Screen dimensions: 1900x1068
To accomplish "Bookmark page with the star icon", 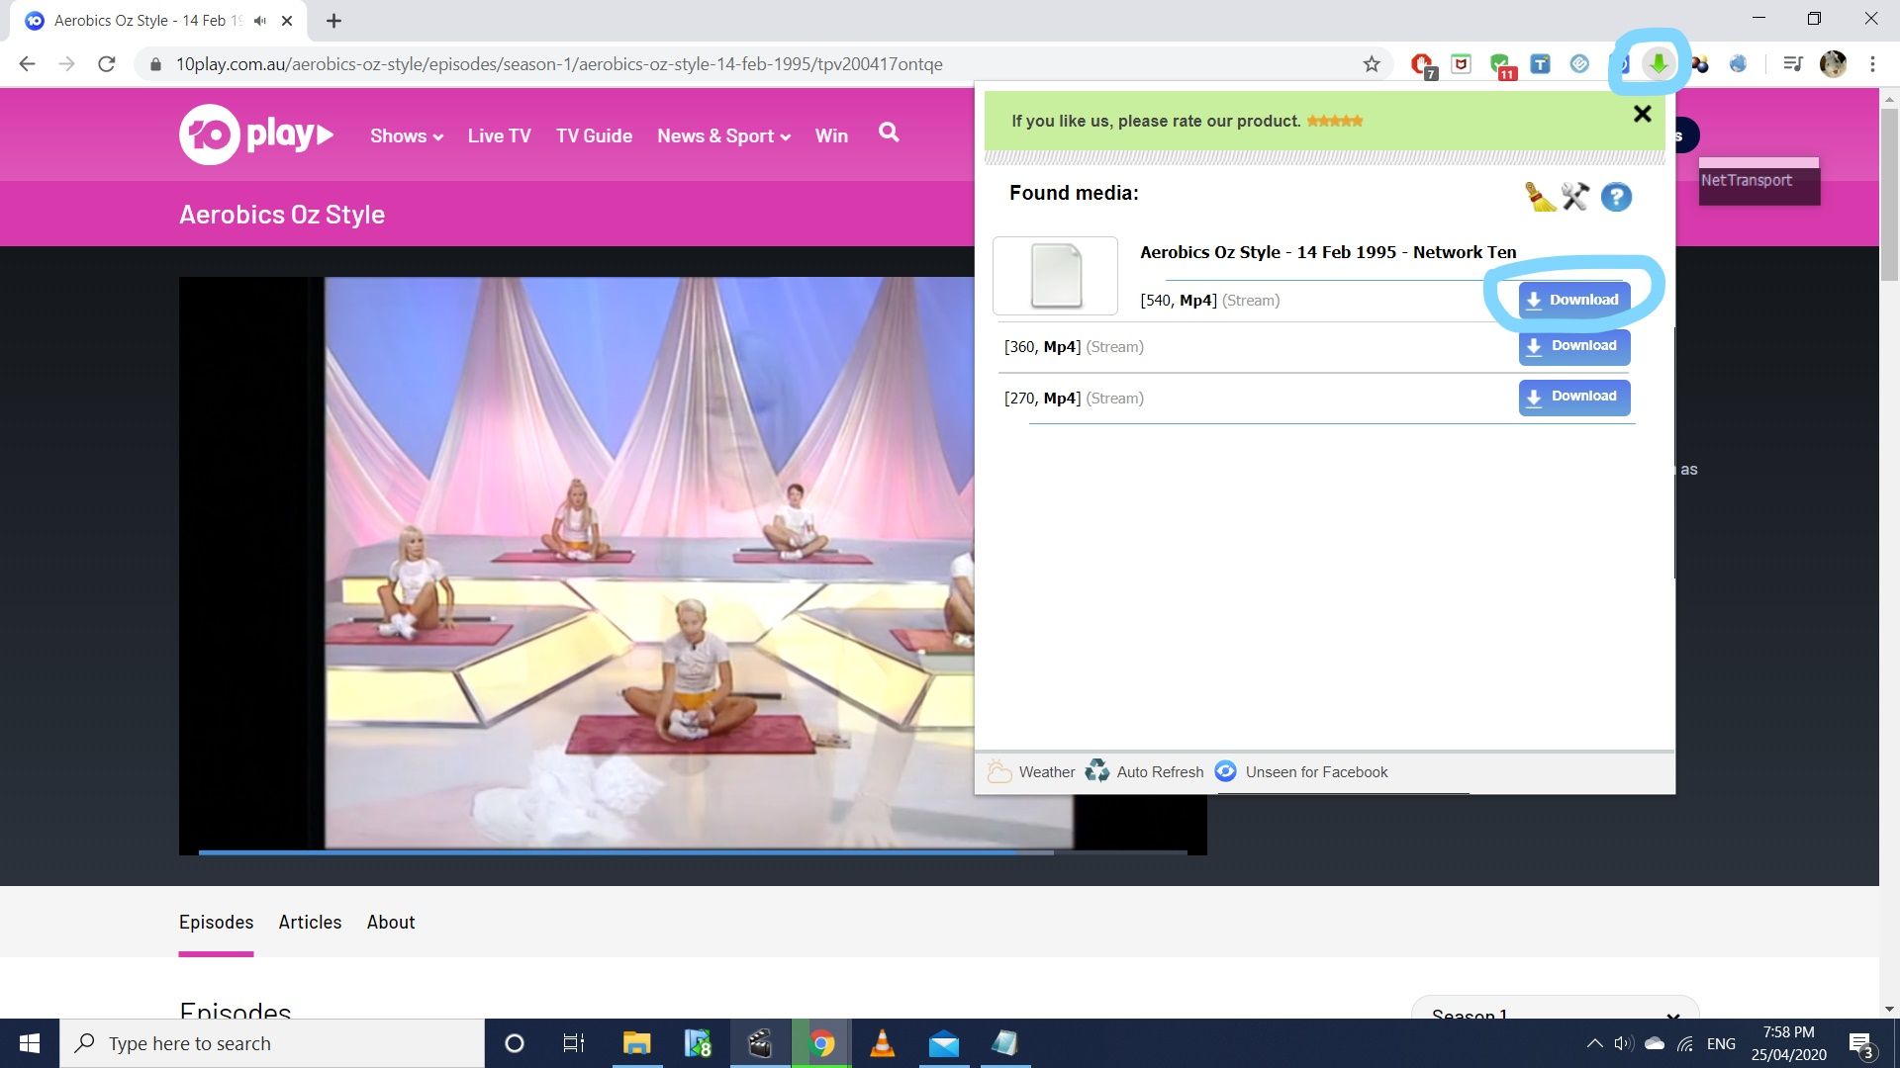I will 1372,64.
